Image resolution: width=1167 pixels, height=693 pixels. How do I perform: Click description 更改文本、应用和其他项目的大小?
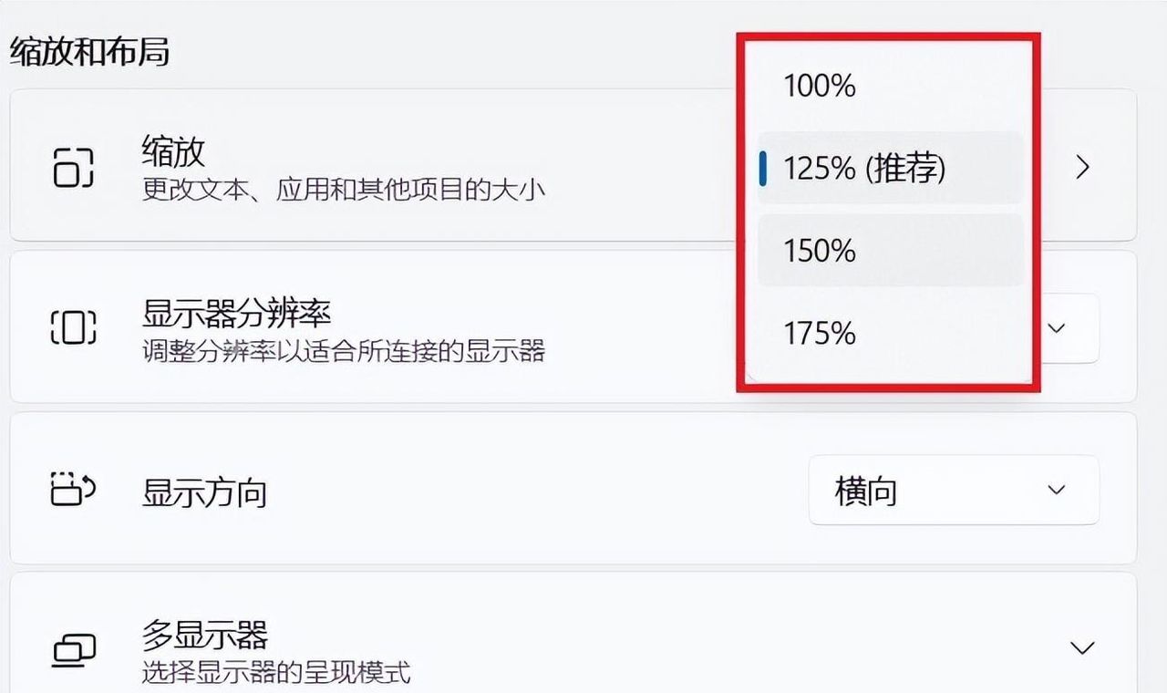tap(343, 191)
